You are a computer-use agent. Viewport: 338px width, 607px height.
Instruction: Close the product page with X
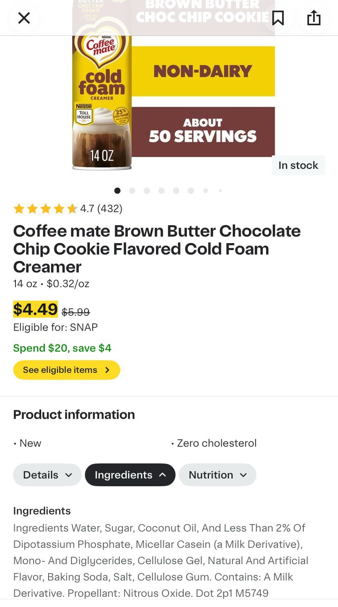coord(24,18)
